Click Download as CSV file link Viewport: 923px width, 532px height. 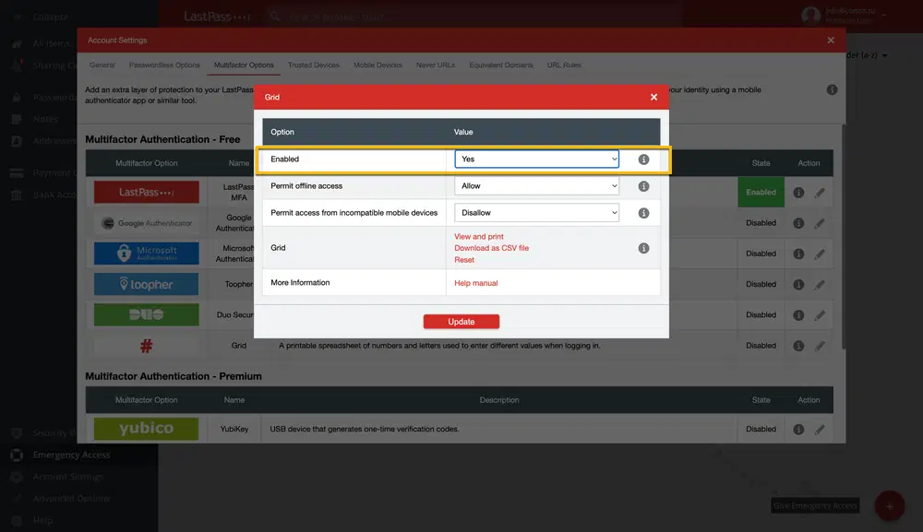(492, 248)
